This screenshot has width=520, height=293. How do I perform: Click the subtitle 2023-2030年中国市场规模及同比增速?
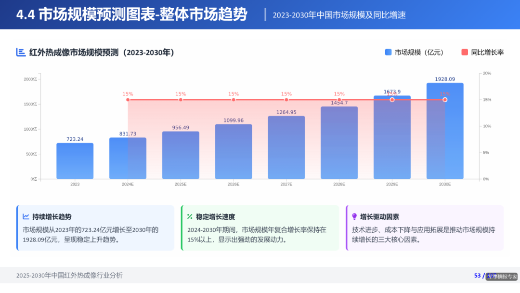tap(339, 15)
